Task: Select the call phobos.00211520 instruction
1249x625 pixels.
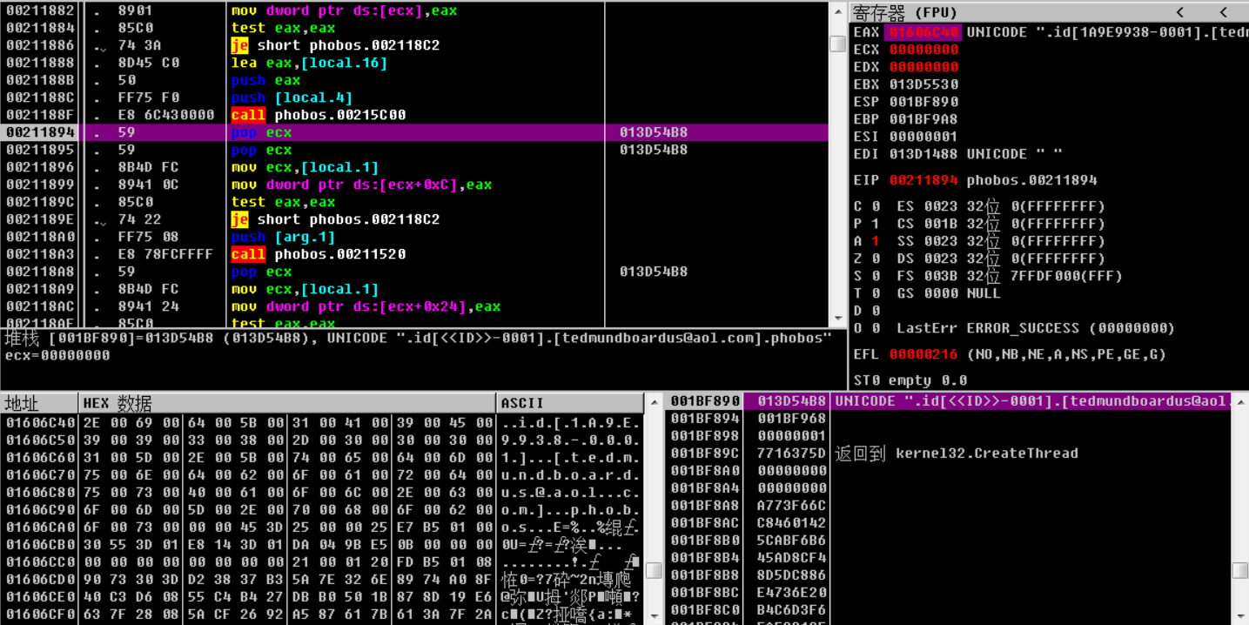Action: coord(413,254)
